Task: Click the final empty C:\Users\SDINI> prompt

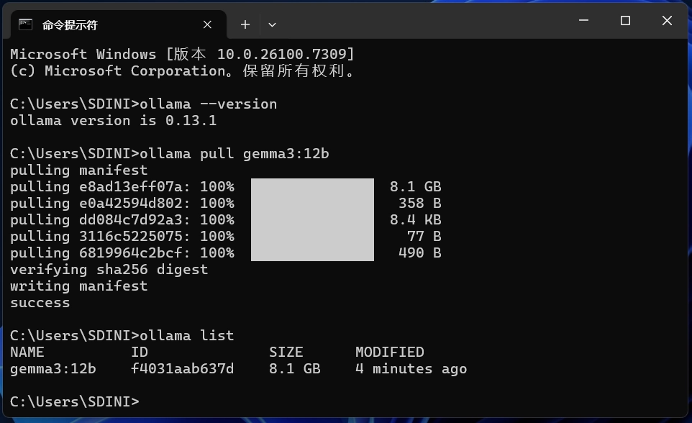Action: point(75,402)
